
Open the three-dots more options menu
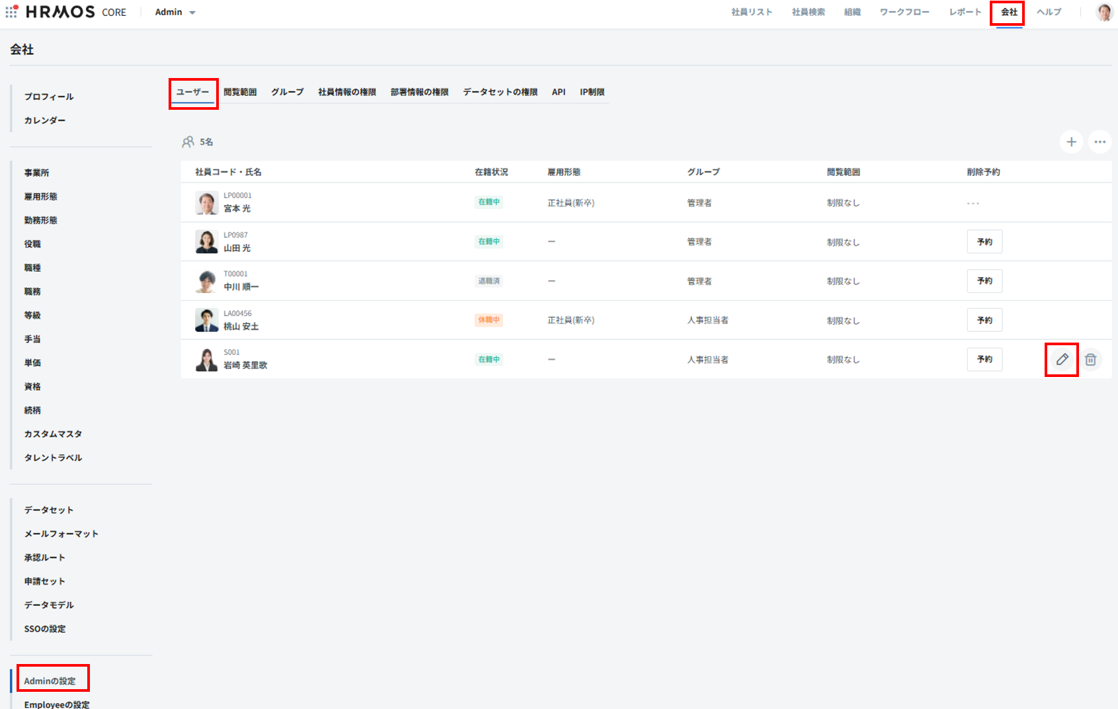1099,142
